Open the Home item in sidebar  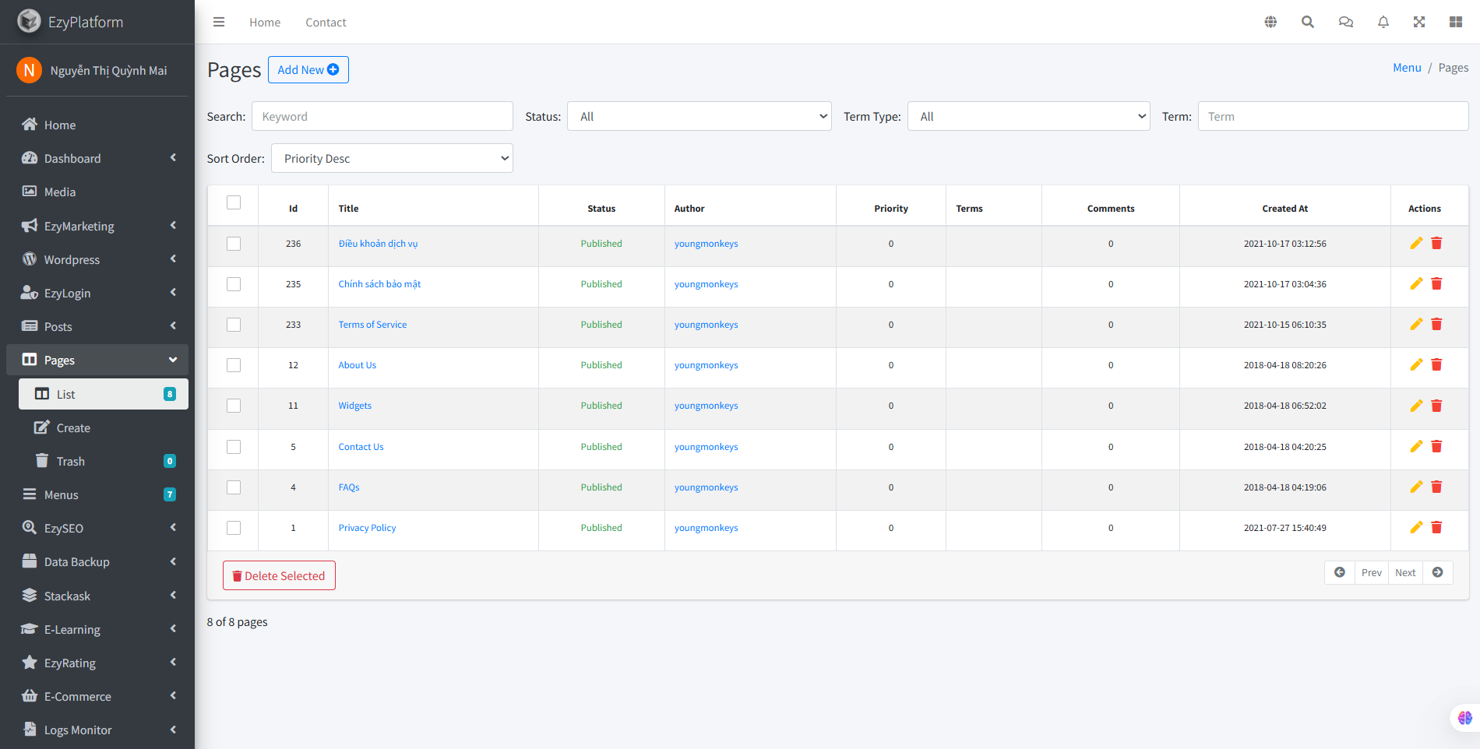click(97, 125)
